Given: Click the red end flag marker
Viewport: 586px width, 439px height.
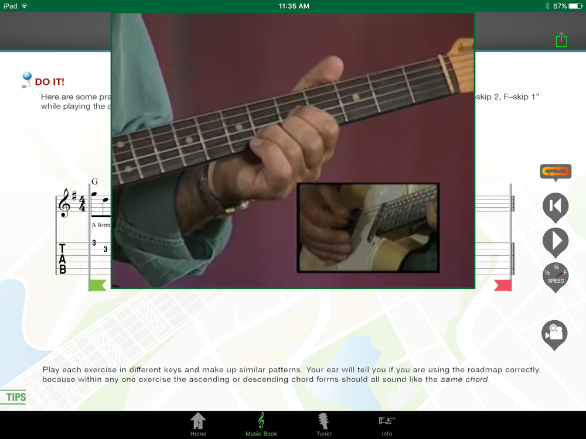Looking at the screenshot, I should click(x=503, y=285).
